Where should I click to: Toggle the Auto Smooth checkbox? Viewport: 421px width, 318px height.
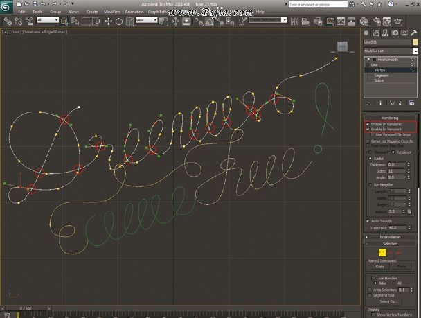point(368,221)
